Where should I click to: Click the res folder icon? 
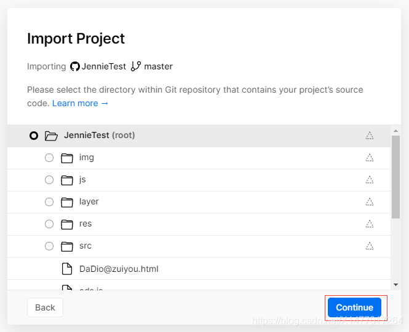[x=67, y=224]
